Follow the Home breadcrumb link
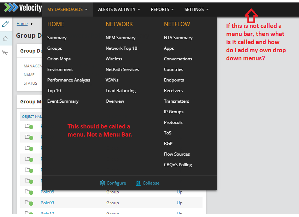Viewport: 299px width, 217px height. [22, 24]
